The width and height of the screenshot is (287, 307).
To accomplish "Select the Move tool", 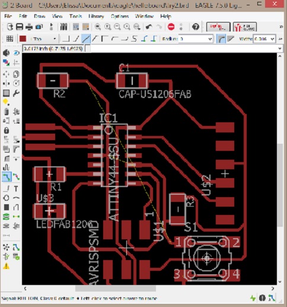I will coord(6,74).
